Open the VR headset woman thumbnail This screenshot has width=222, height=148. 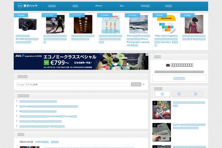(194, 24)
